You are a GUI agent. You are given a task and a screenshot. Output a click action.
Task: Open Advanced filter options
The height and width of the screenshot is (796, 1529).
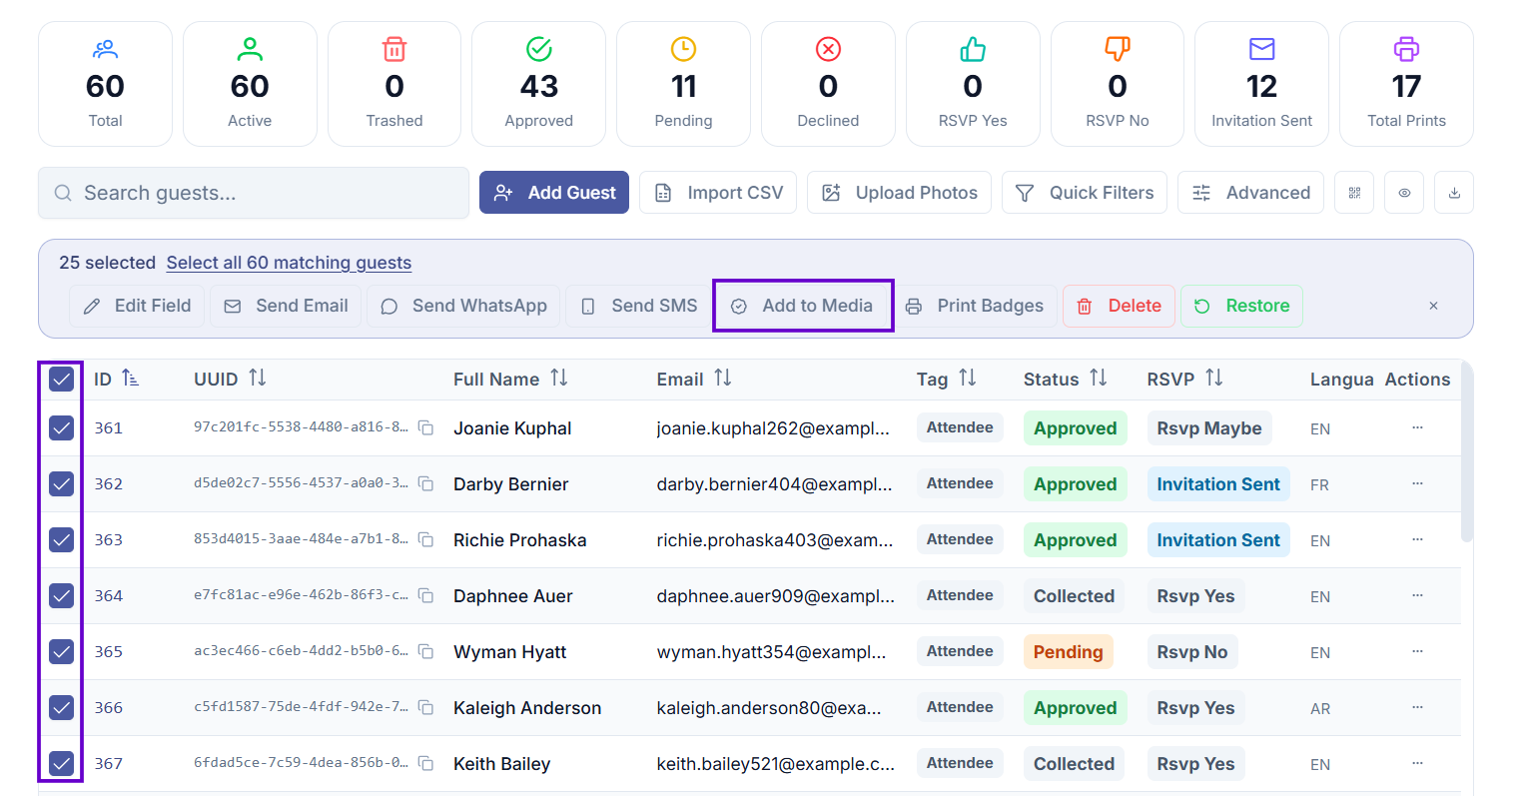point(1250,193)
